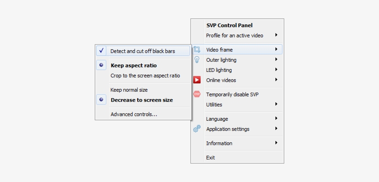Select the Keep aspect ratio radio option
The height and width of the screenshot is (182, 379).
tap(101, 65)
